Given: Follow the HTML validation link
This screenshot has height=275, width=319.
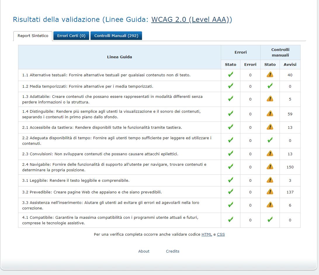Looking at the screenshot, I should (x=207, y=235).
